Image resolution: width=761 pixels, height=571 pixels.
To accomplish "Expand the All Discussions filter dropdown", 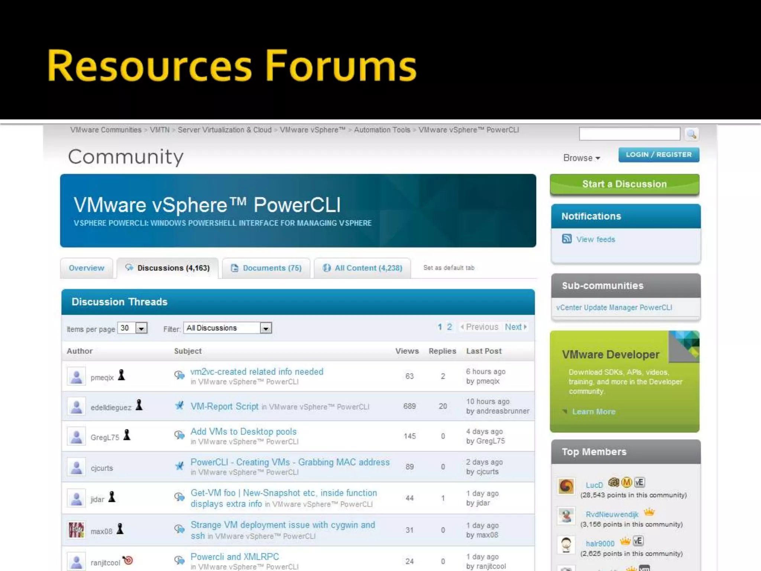I will (x=265, y=328).
